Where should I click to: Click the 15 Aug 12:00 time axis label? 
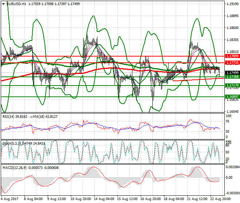[127, 199]
